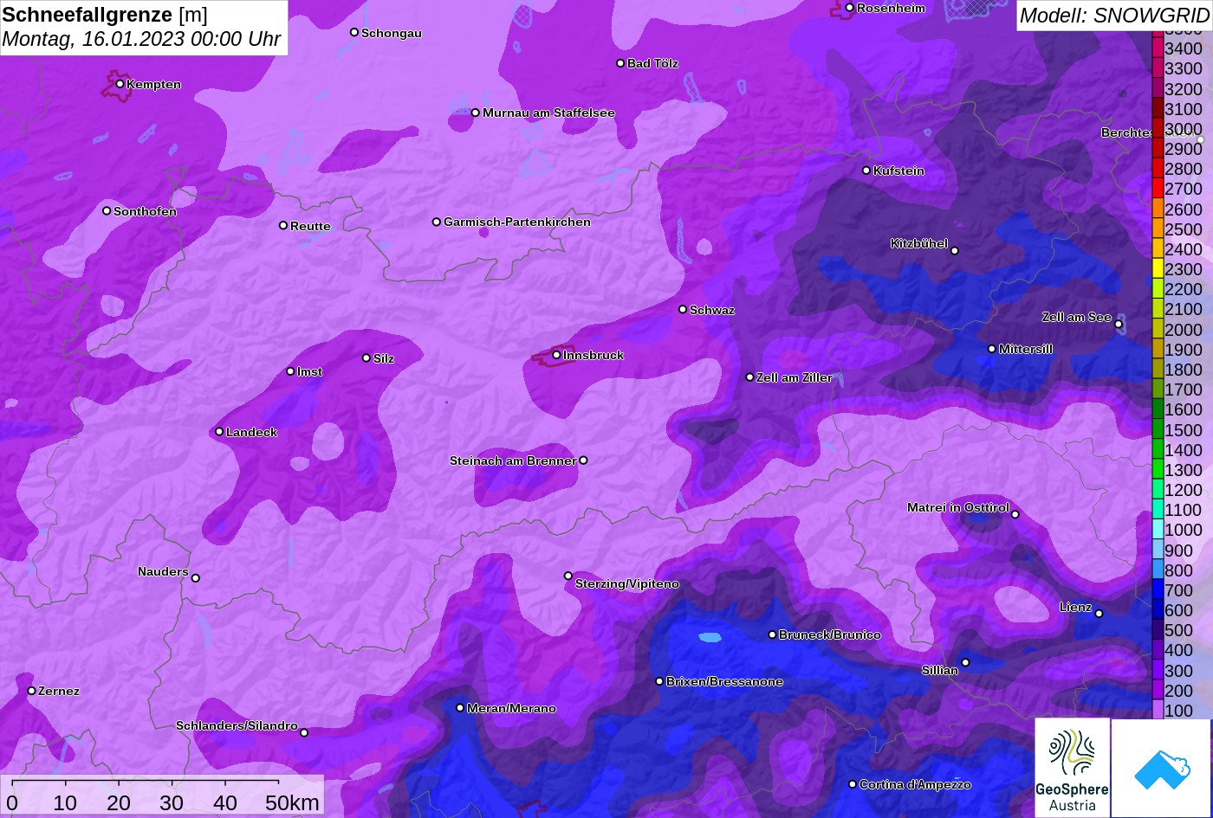Viewport: 1213px width, 818px height.
Task: Click the Schwaz marker dot
Action: tap(683, 309)
